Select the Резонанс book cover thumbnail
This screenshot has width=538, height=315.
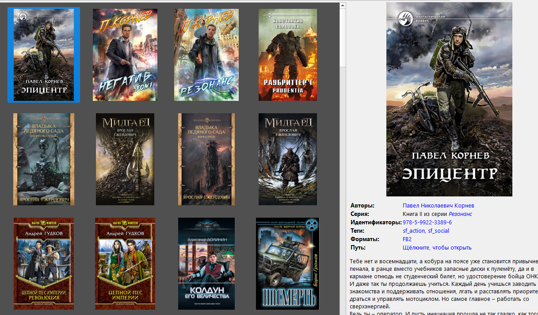coord(206,55)
